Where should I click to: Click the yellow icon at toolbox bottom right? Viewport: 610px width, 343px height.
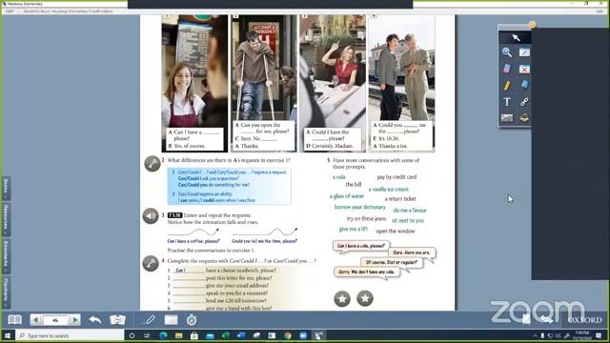tap(524, 117)
